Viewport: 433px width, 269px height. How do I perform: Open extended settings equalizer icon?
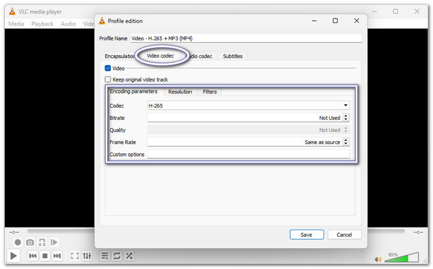[x=87, y=256]
